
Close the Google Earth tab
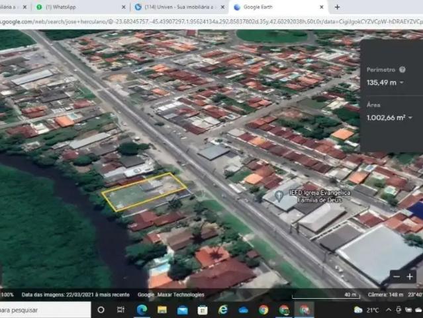pos(322,7)
